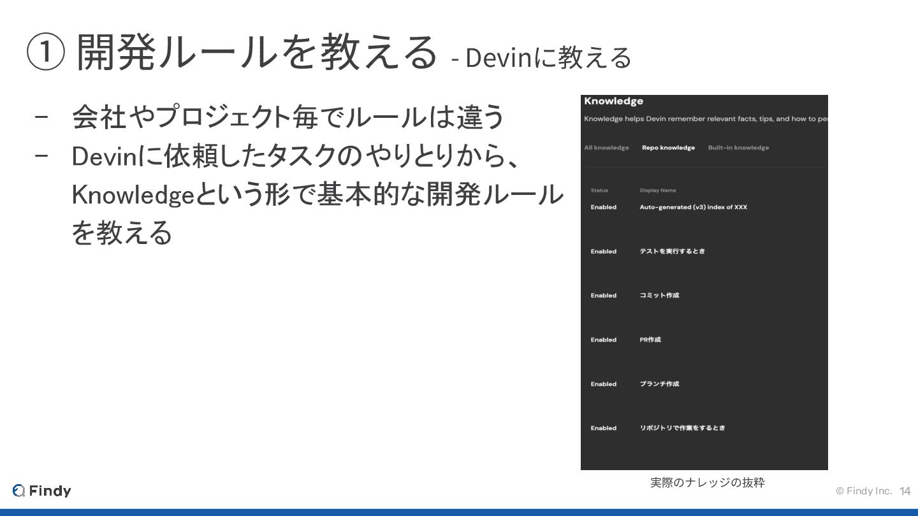The width and height of the screenshot is (918, 516).
Task: Click the ブランチ作成 knowledge entry
Action: 659,384
